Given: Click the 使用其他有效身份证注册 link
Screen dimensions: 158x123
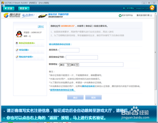Looking at the screenshot, I should click(x=63, y=90).
